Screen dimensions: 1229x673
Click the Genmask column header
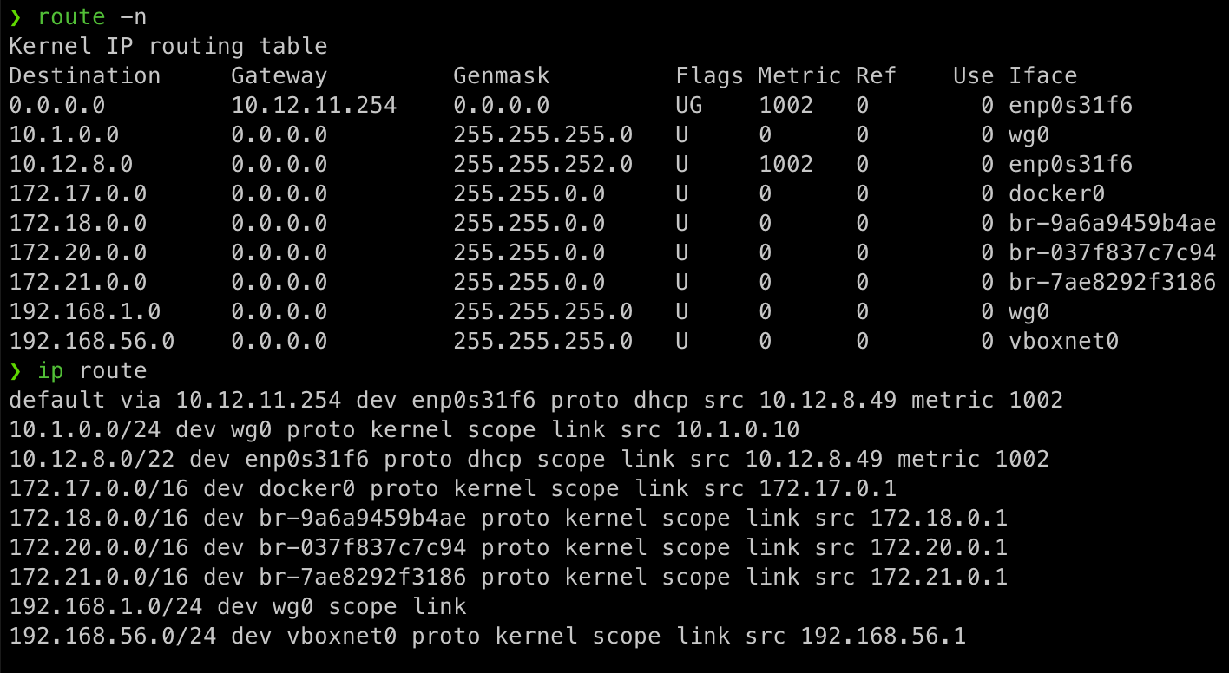[502, 75]
